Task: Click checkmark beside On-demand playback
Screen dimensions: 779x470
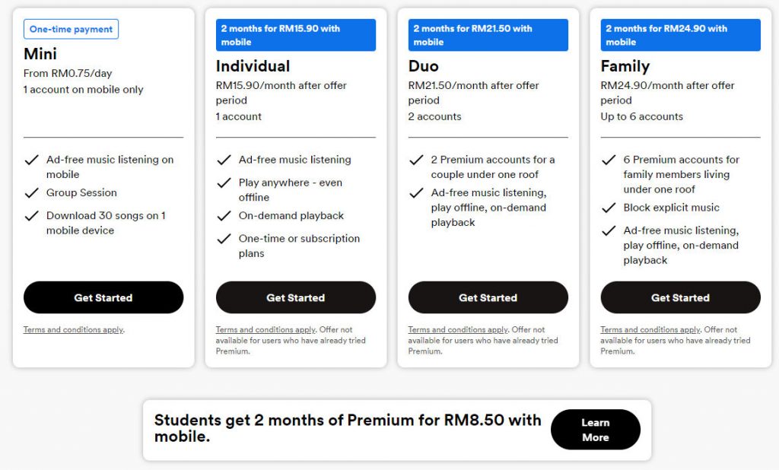Action: 224,216
